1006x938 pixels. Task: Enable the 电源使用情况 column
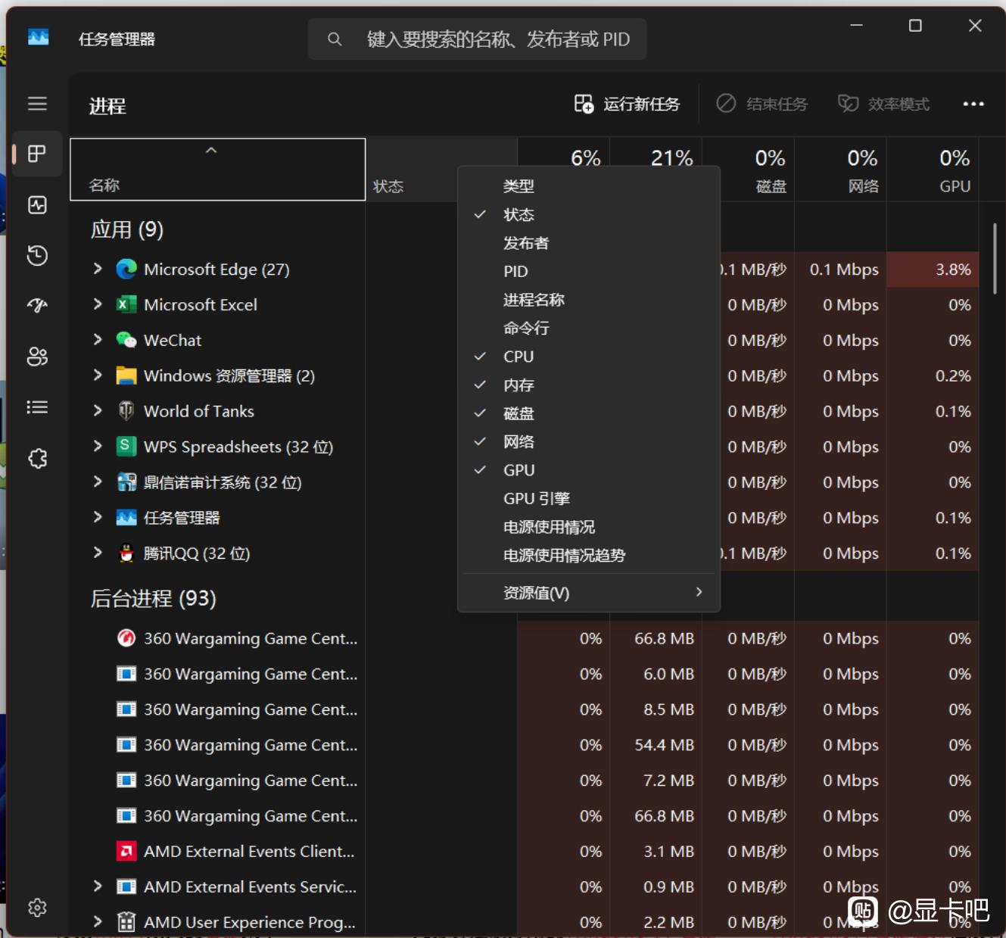[588, 527]
